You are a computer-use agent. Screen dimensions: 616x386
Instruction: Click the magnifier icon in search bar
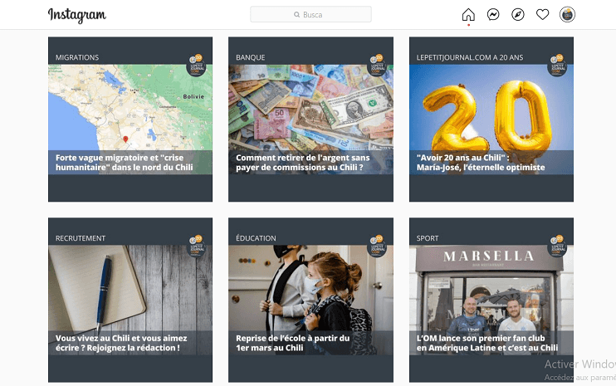[x=296, y=15]
